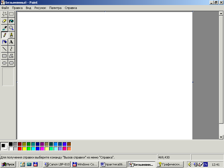Click the vertical scrollbar up arrow
The image size is (224, 168).
[221, 13]
